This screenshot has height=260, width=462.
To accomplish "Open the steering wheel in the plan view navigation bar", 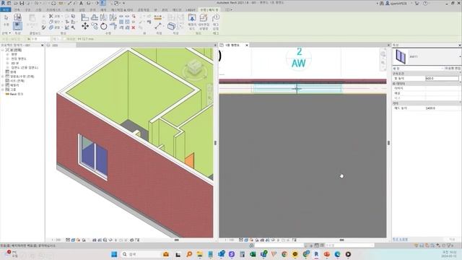I will (383, 54).
